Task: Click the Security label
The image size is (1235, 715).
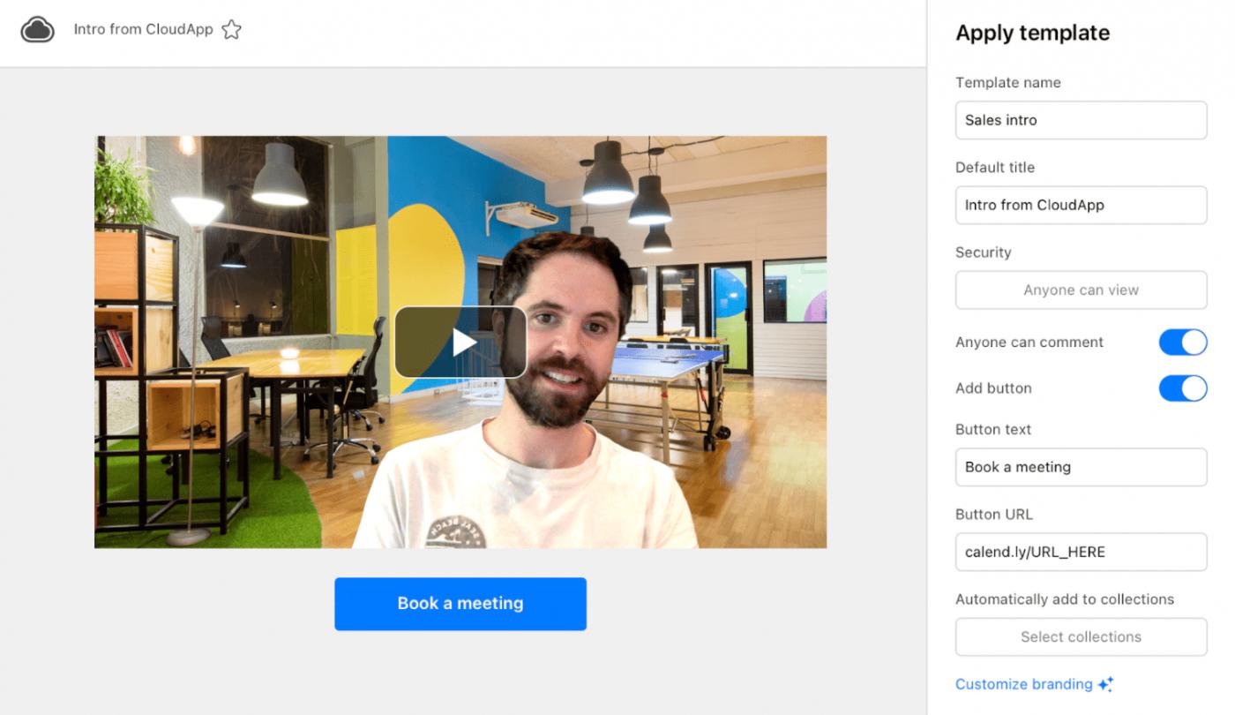Action: 983,252
